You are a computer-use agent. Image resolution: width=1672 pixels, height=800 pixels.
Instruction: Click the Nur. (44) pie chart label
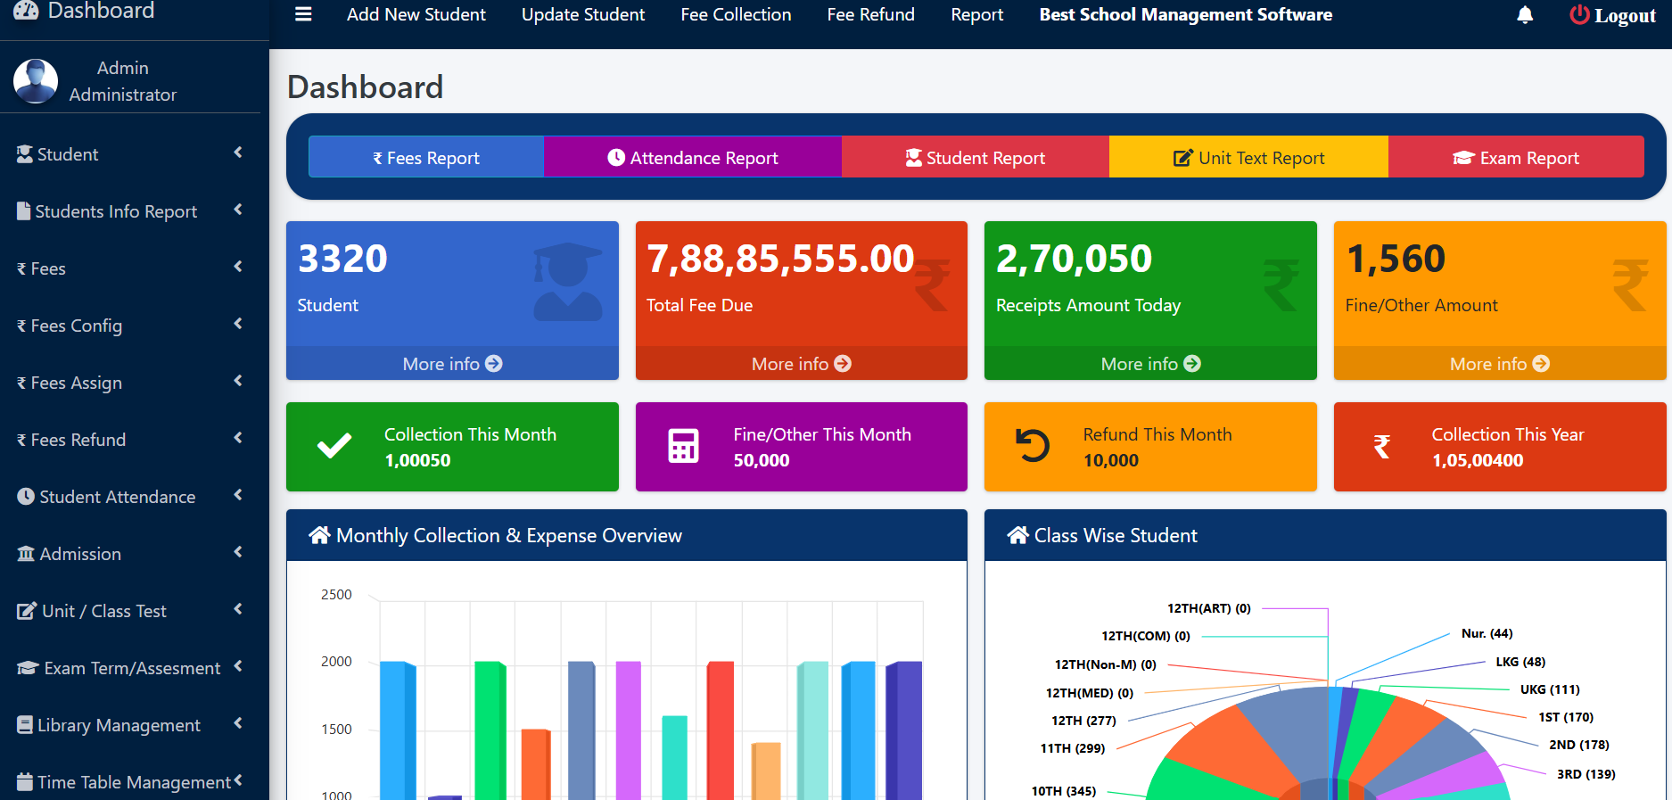pyautogui.click(x=1487, y=633)
